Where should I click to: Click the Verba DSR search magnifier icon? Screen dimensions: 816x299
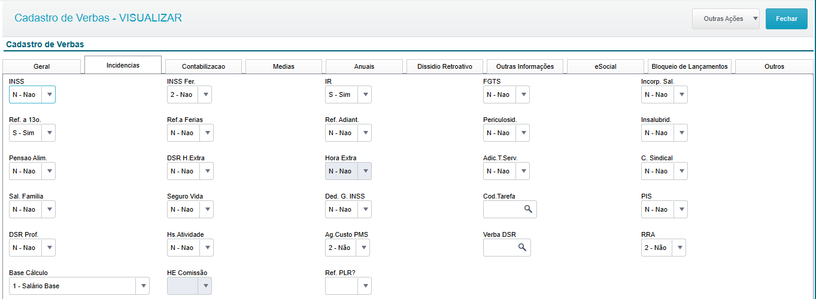pyautogui.click(x=522, y=247)
